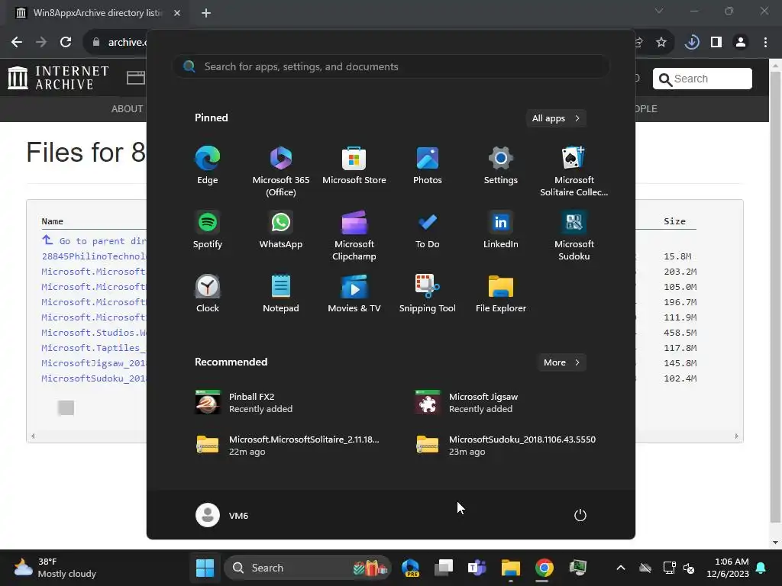Search tabs with the title bar chevron

point(659,11)
